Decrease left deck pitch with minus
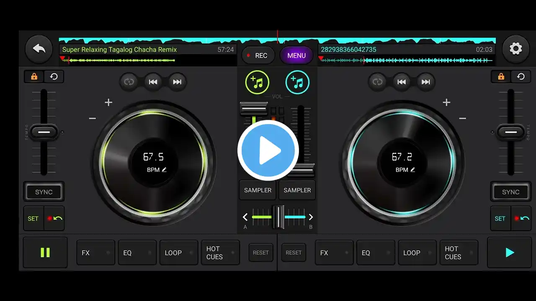This screenshot has width=536, height=301. coord(93,119)
